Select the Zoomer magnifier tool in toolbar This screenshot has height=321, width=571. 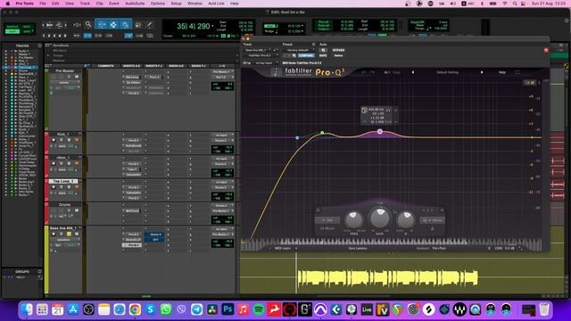click(x=88, y=25)
